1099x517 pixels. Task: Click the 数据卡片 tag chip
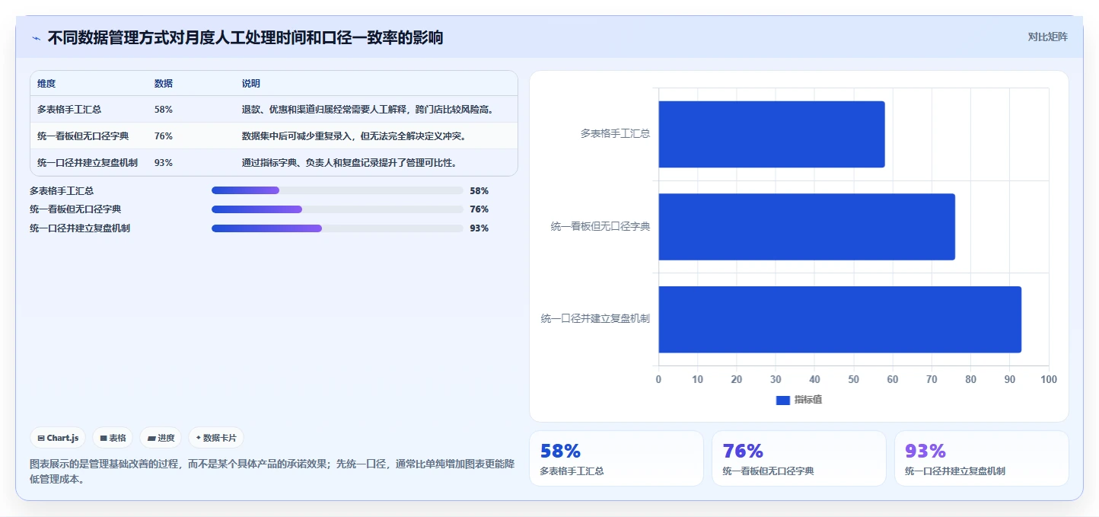coord(216,438)
